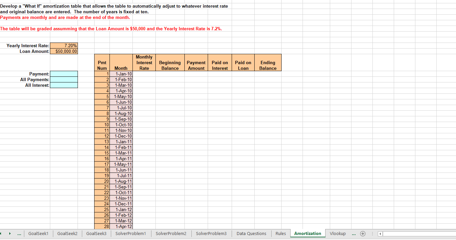Switch to the Vlookup sheet
Screen dimensions: 456x240
click(x=338, y=234)
